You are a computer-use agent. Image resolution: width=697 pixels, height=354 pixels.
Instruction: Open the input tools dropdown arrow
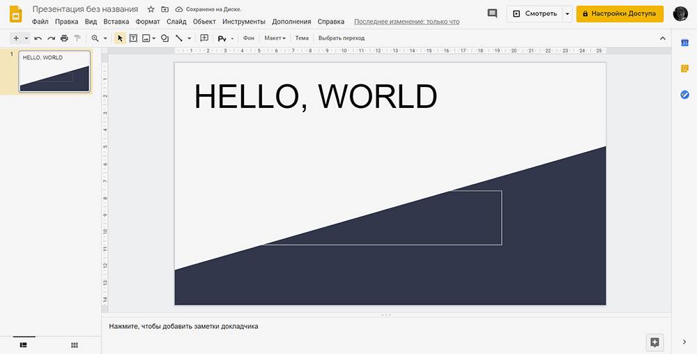tap(232, 38)
